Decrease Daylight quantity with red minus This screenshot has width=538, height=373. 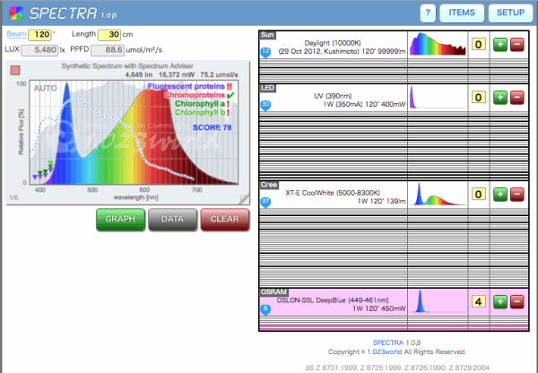(517, 45)
